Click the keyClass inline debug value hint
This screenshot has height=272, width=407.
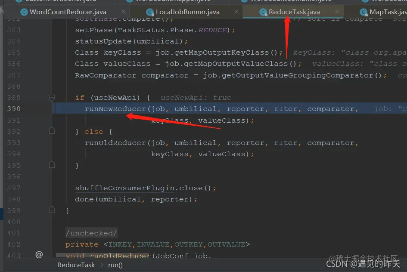point(350,53)
